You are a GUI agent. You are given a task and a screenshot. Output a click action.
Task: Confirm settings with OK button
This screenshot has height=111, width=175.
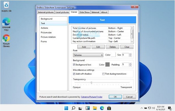[115, 97]
